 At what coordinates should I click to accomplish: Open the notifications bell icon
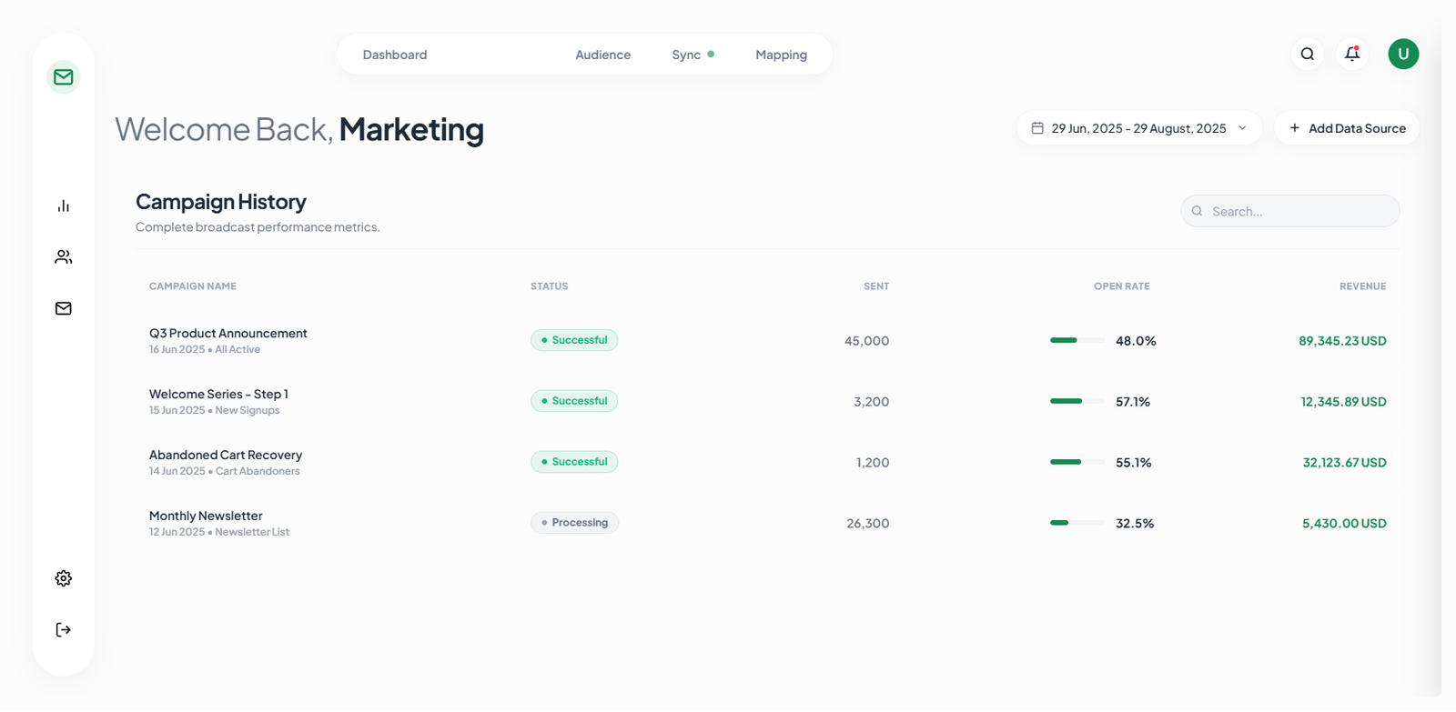1352,54
